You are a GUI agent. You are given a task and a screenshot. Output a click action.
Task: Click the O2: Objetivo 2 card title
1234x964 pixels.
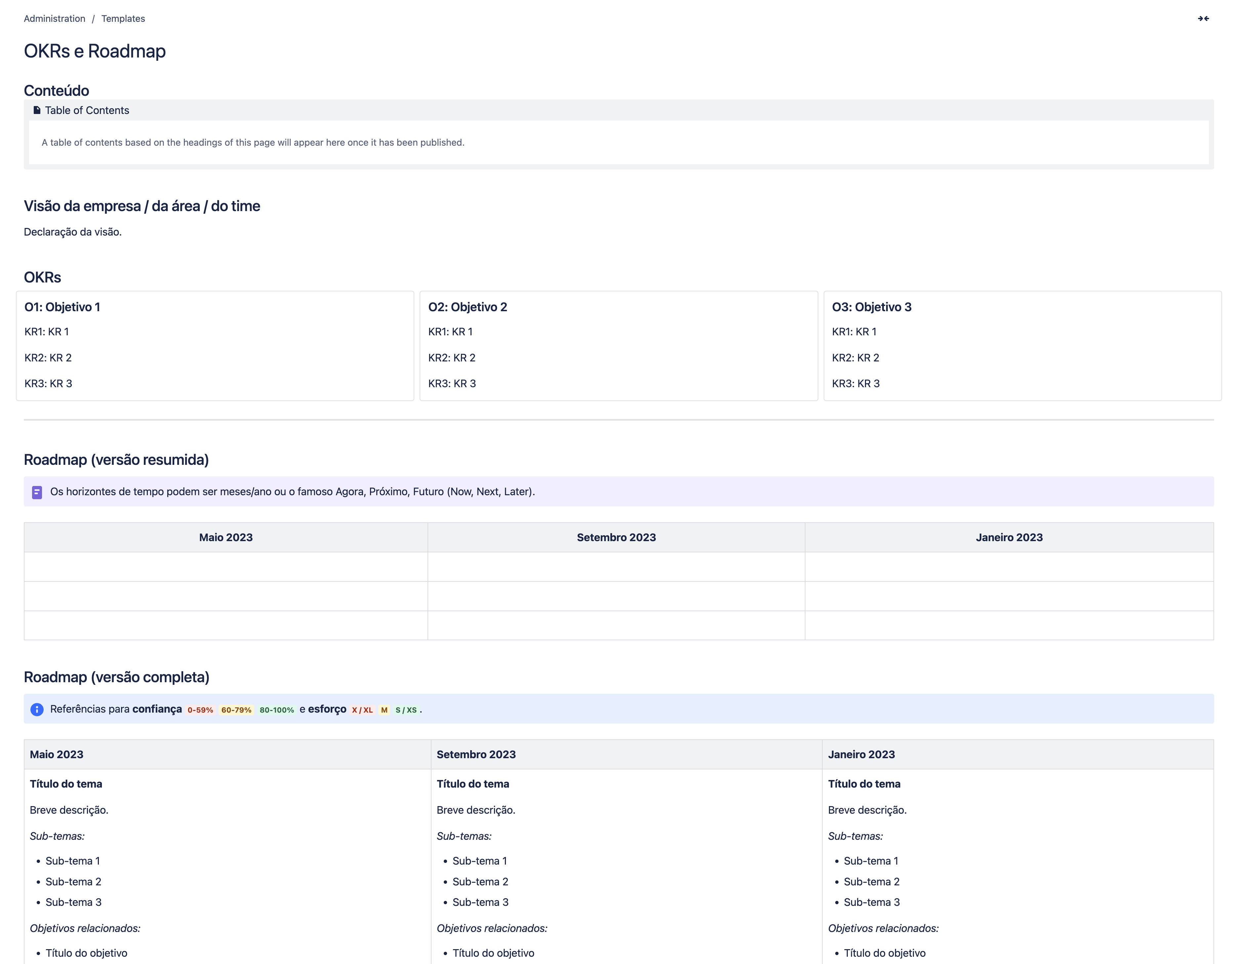(468, 307)
